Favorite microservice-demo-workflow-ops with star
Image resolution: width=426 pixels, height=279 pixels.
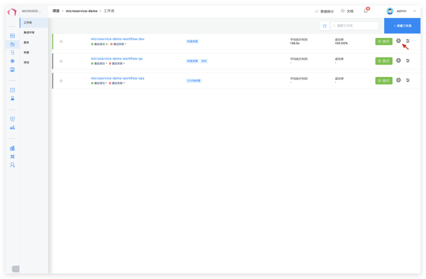coord(61,81)
